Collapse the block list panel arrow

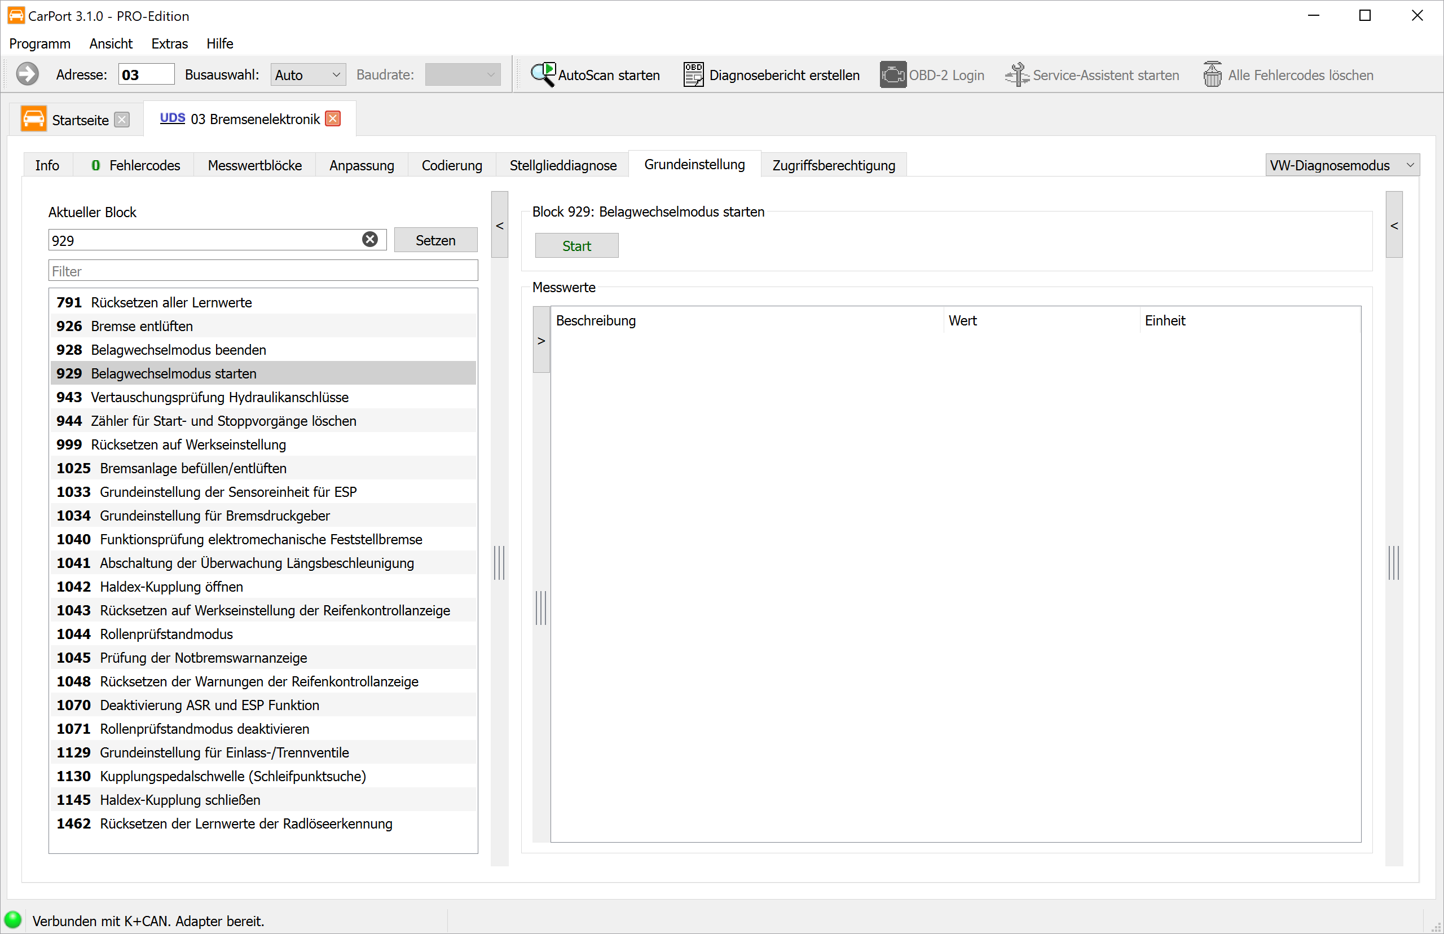point(500,225)
